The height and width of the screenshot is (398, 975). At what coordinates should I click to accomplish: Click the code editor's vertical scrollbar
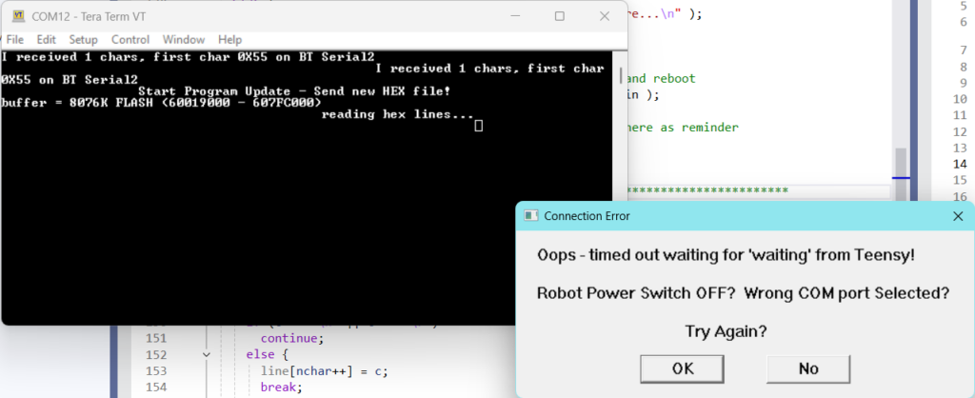pos(900,162)
